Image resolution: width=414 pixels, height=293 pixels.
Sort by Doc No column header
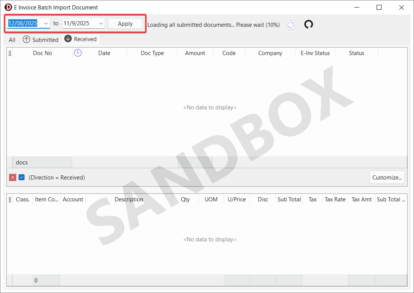tap(42, 53)
